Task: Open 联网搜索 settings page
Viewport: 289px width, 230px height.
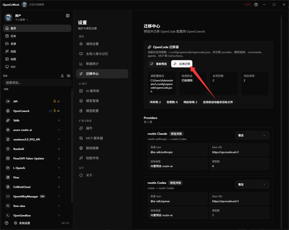Action: tap(102, 148)
